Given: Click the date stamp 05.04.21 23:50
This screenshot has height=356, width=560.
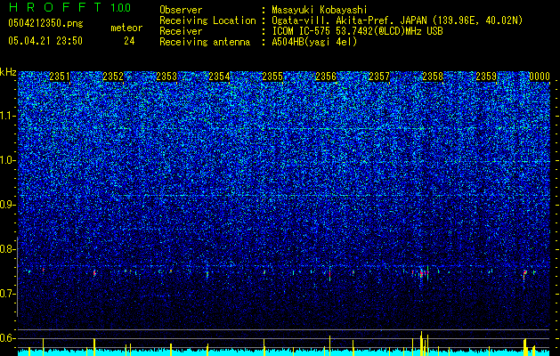Looking at the screenshot, I should 45,41.
